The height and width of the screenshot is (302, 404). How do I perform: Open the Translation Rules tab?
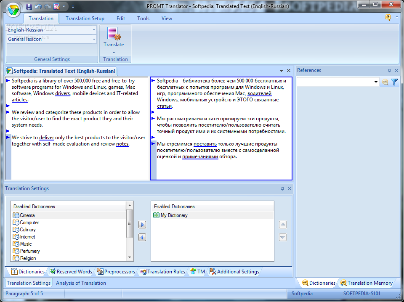point(162,272)
